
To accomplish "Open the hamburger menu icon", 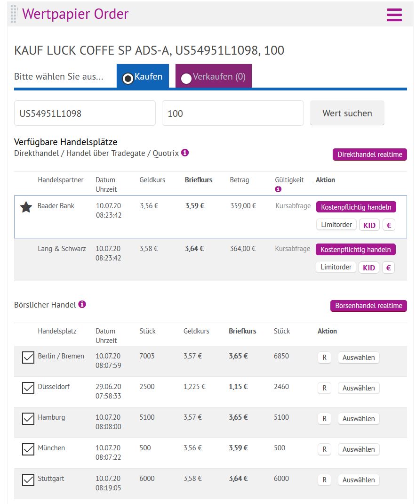I will tap(394, 15).
